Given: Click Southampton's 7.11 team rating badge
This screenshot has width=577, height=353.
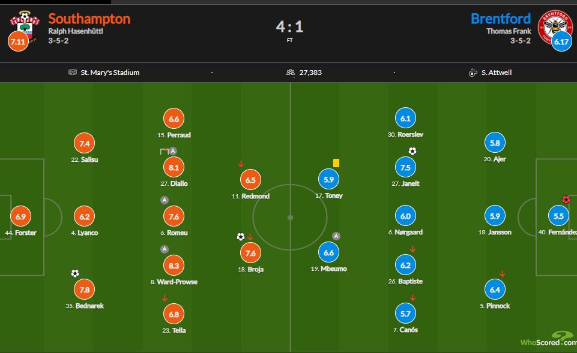Looking at the screenshot, I should (18, 43).
